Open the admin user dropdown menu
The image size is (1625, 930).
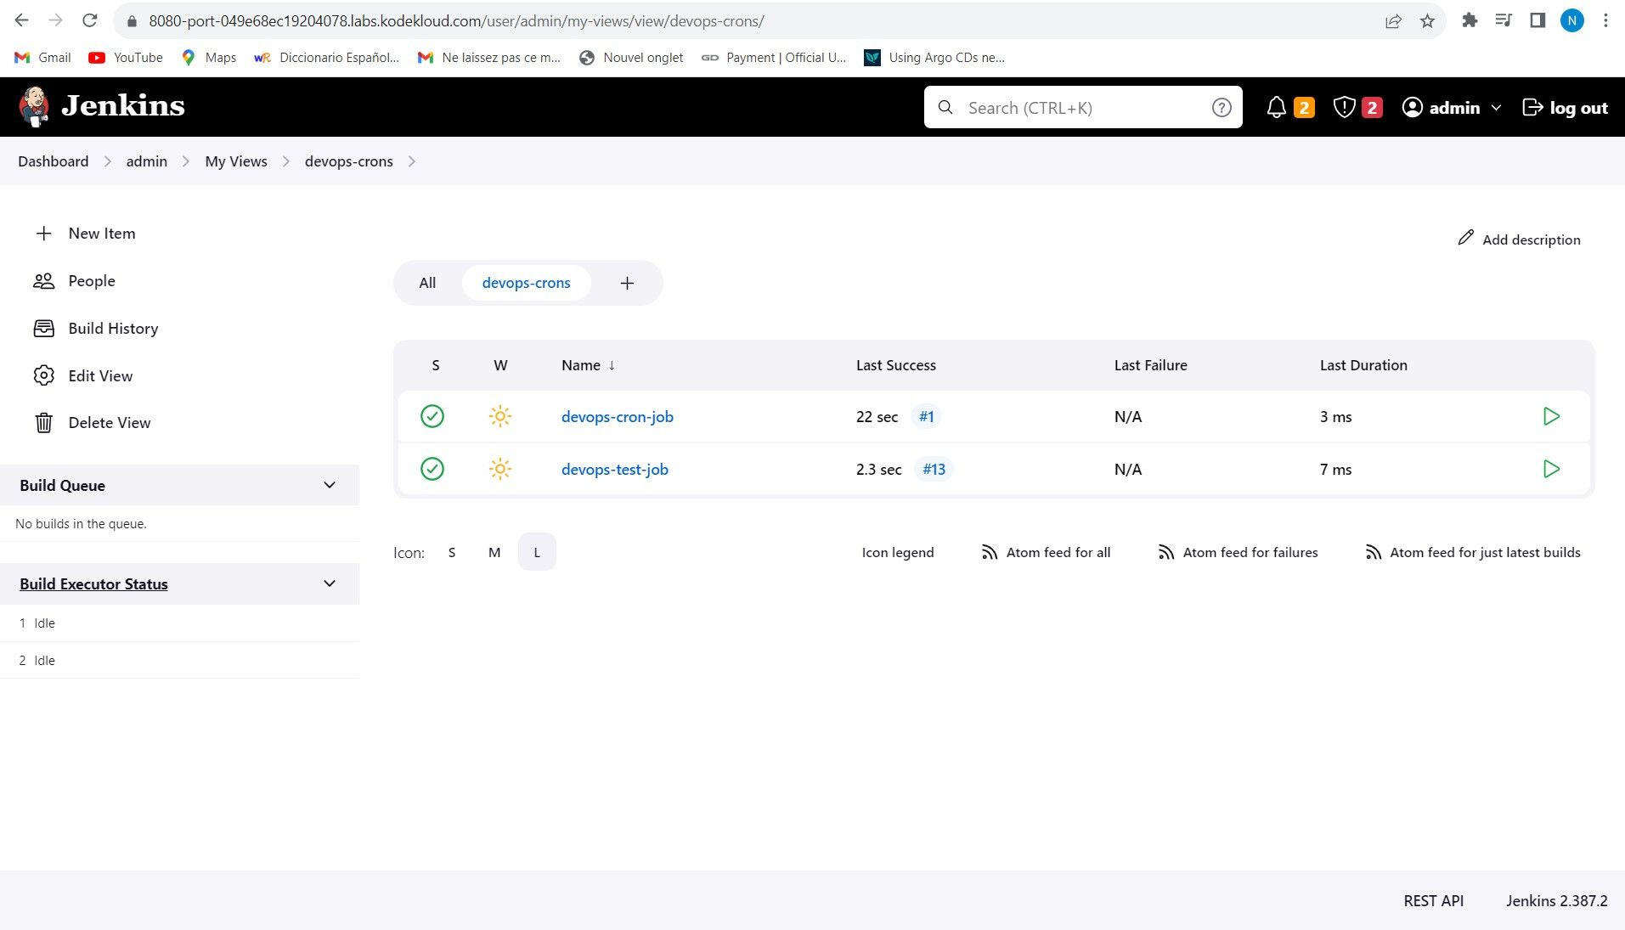click(x=1496, y=108)
